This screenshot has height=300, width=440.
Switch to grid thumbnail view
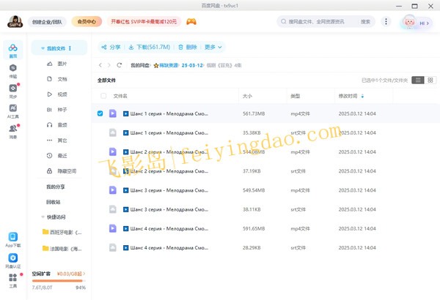click(430, 80)
